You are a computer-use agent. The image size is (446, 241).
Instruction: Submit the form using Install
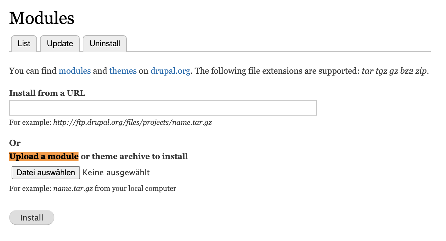pyautogui.click(x=31, y=217)
